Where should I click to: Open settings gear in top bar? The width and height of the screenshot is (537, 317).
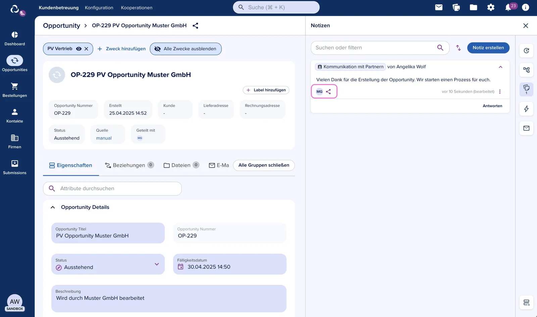tap(491, 7)
